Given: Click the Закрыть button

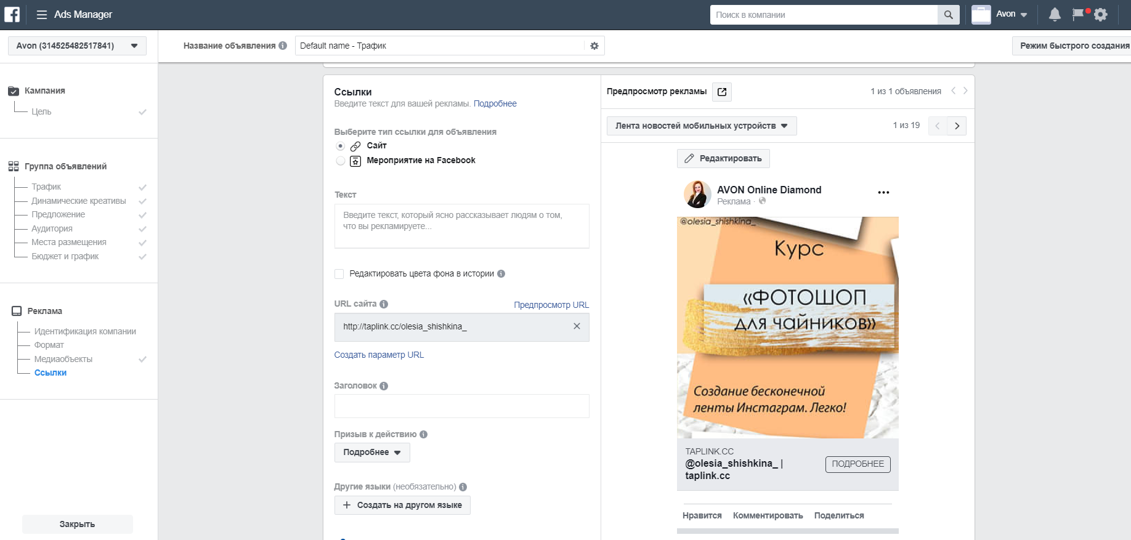Looking at the screenshot, I should coord(78,525).
